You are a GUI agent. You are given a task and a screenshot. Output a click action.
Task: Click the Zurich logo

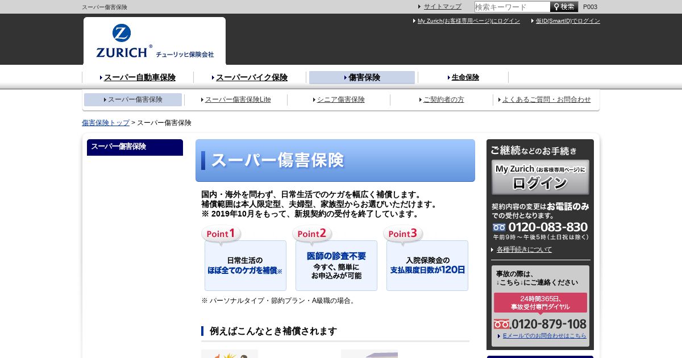(x=155, y=41)
